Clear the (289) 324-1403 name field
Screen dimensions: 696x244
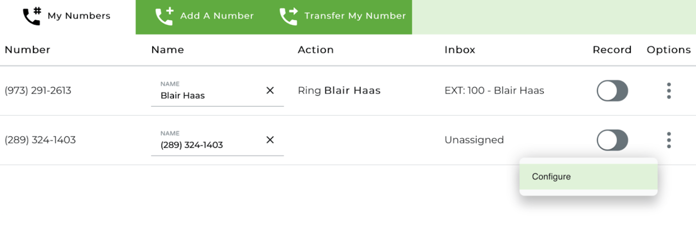(x=270, y=140)
